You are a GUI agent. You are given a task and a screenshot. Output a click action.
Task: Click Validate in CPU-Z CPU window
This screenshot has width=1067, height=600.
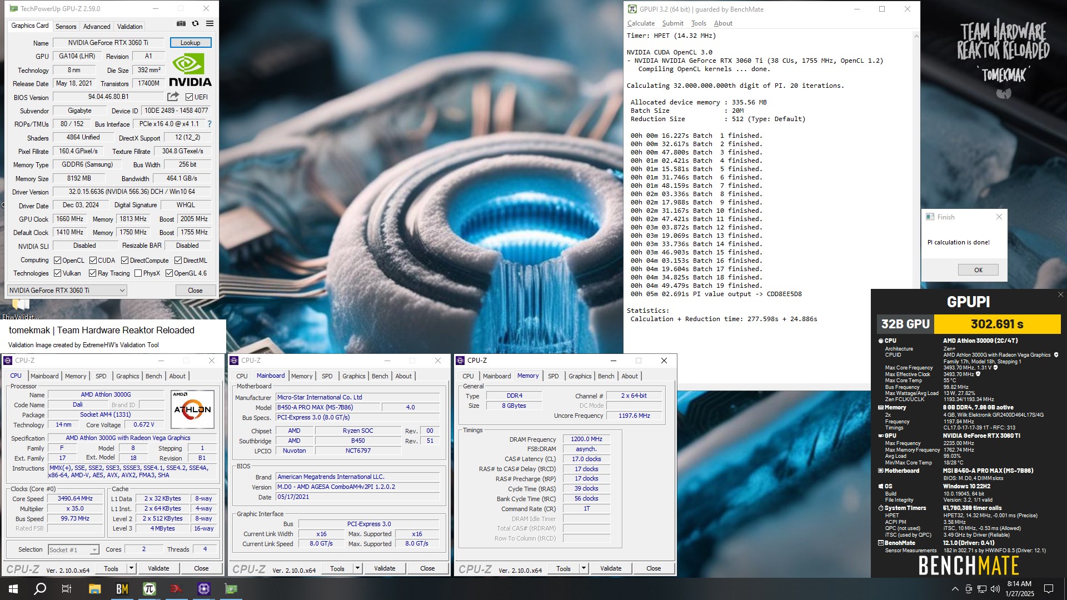coord(158,568)
